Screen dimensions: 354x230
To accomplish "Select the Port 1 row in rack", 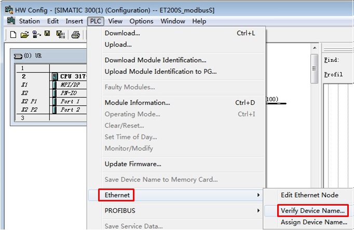I will tap(70, 102).
